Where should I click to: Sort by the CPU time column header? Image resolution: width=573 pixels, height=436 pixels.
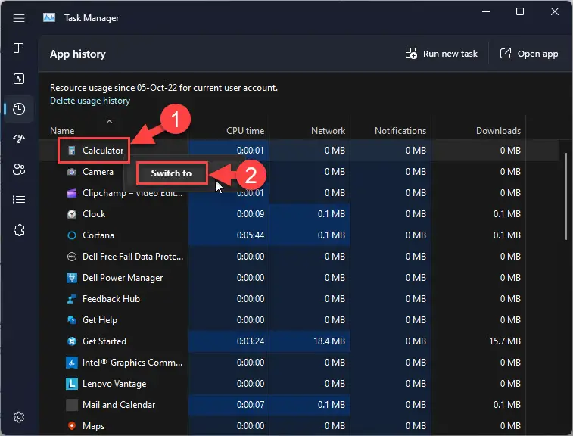[x=245, y=131]
